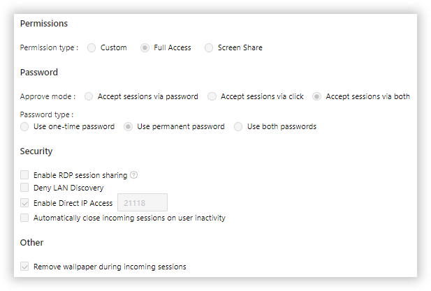Click the Permissions section heading
431x291 pixels.
click(43, 23)
